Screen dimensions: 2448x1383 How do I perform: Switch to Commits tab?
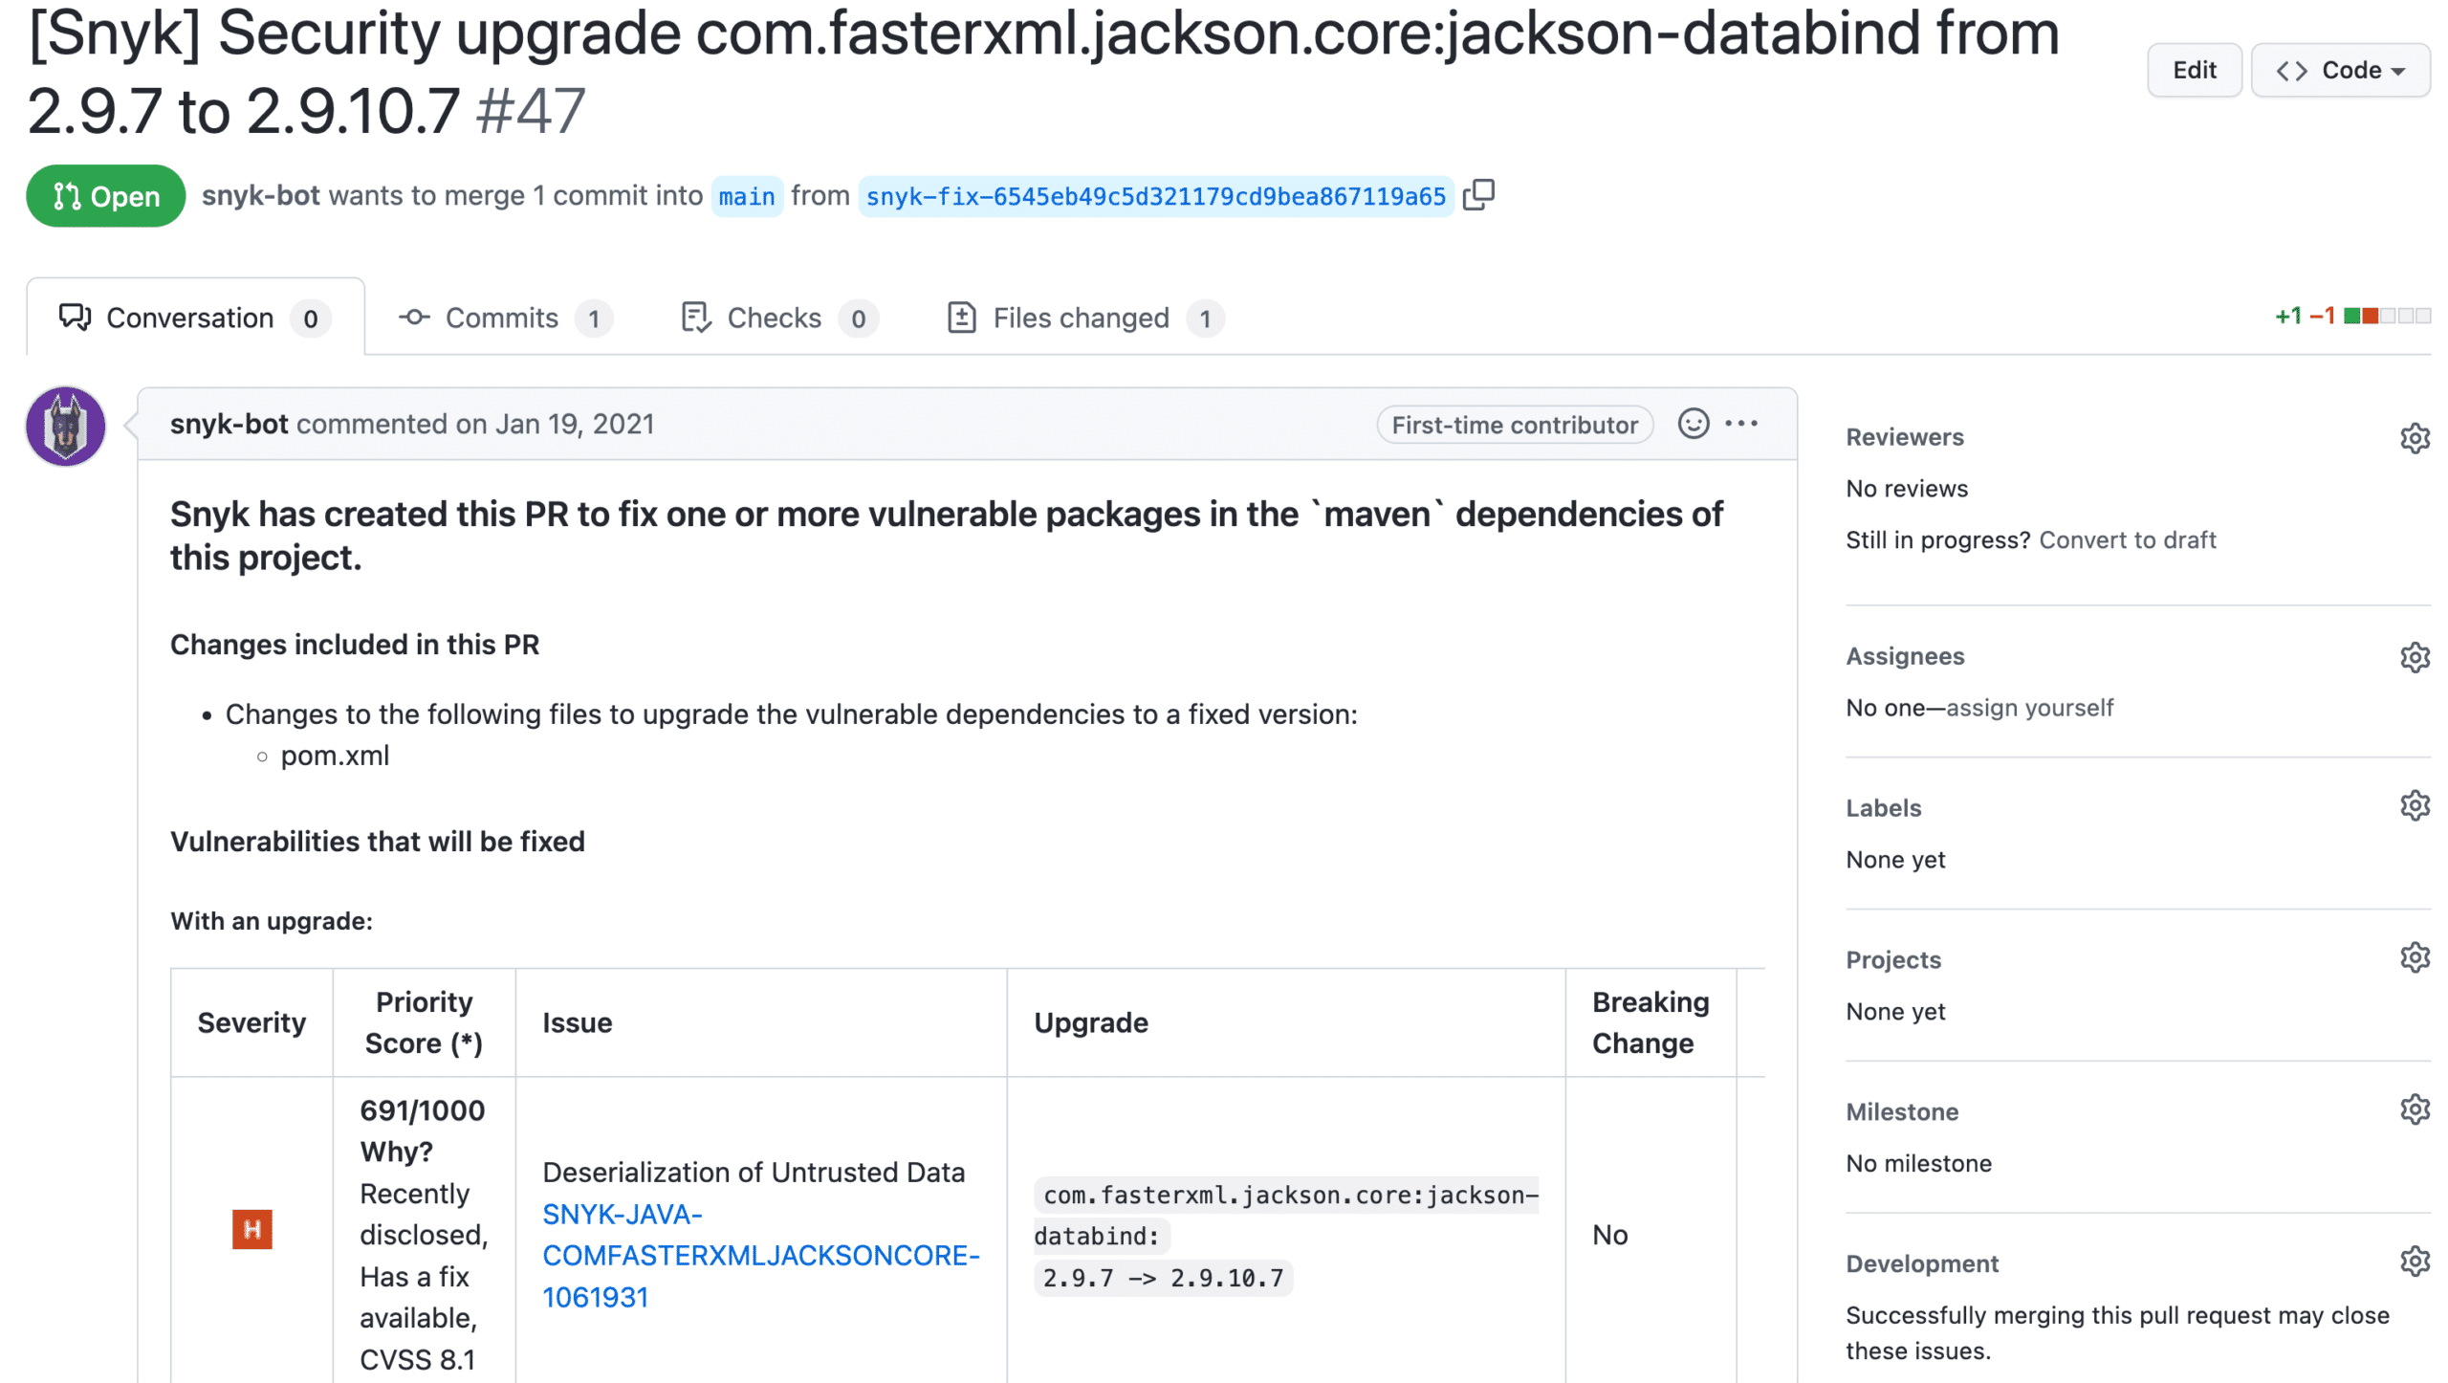click(x=504, y=318)
